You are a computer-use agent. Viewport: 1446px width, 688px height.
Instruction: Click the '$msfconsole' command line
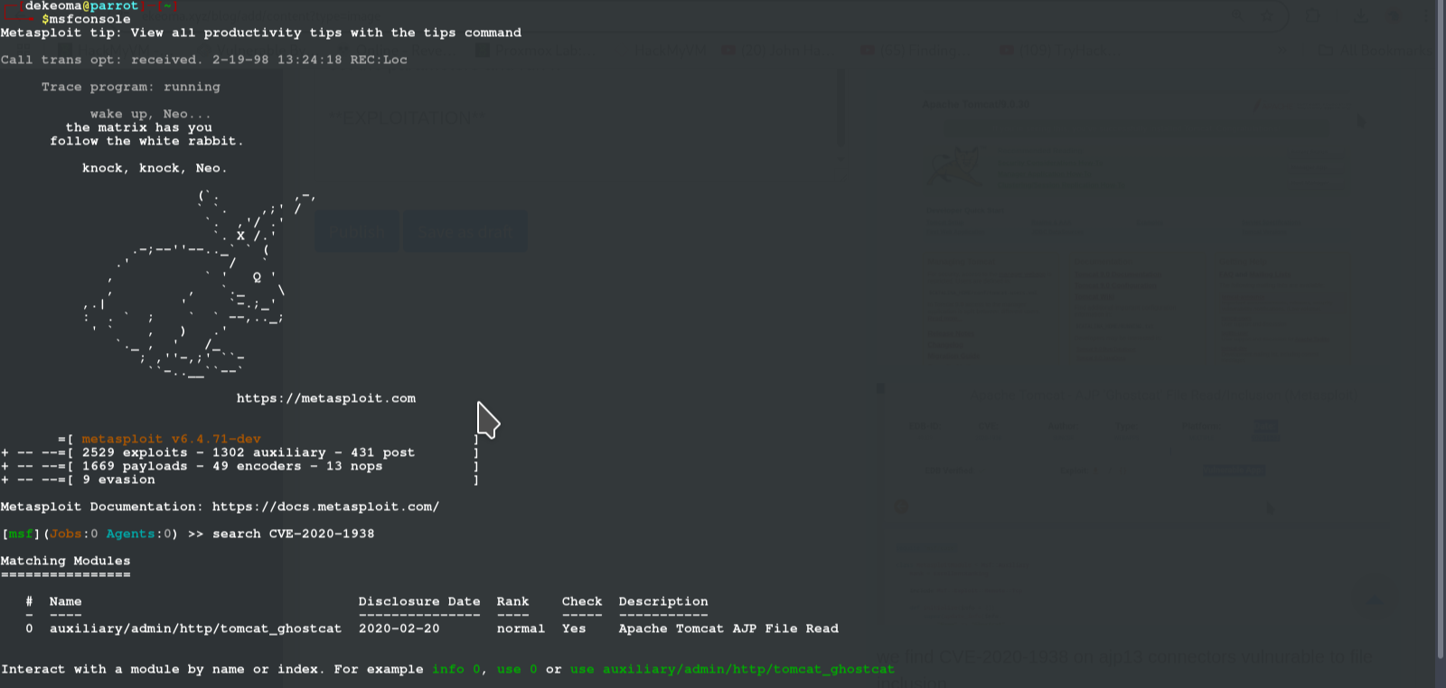pyautogui.click(x=86, y=19)
